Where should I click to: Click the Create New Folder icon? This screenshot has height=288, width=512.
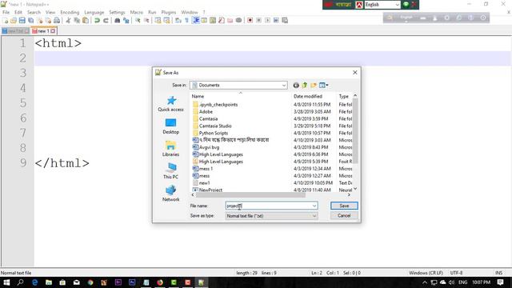[x=314, y=86]
